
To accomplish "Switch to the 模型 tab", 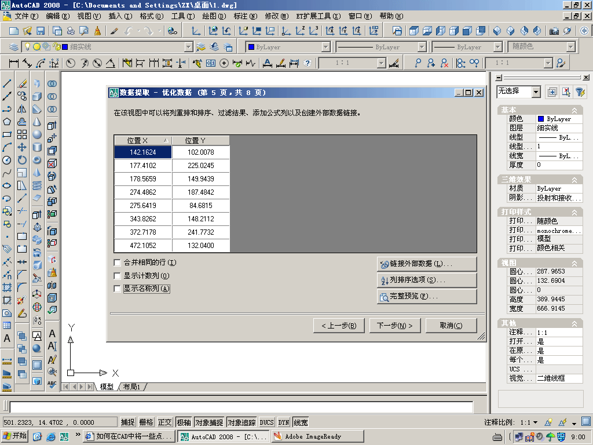I will 107,386.
